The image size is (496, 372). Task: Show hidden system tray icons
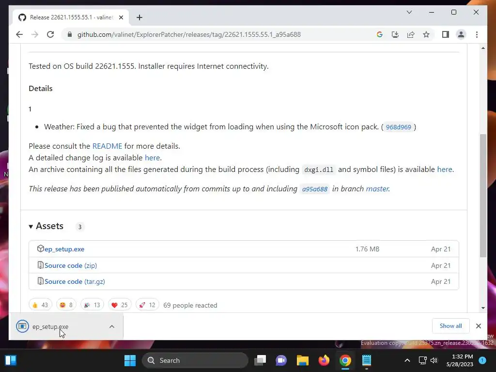(407, 360)
